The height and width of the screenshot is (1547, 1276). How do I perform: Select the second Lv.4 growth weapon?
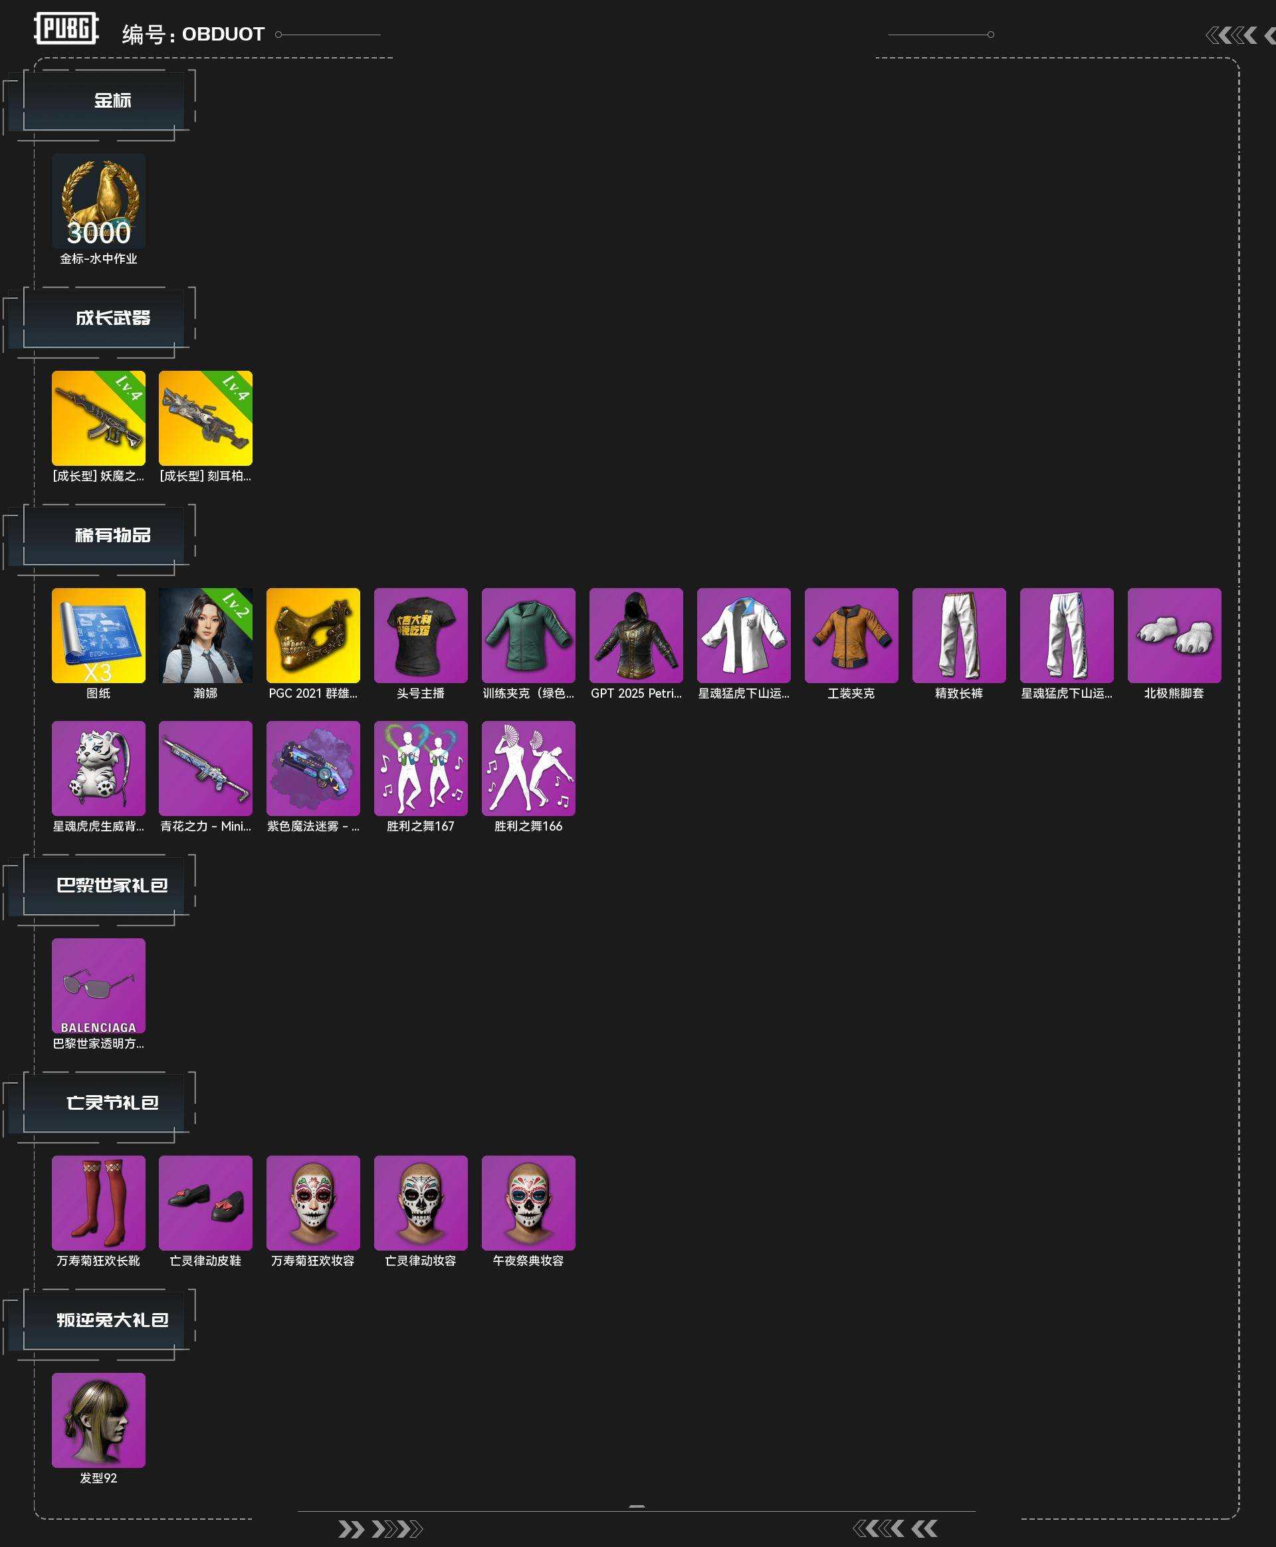206,418
